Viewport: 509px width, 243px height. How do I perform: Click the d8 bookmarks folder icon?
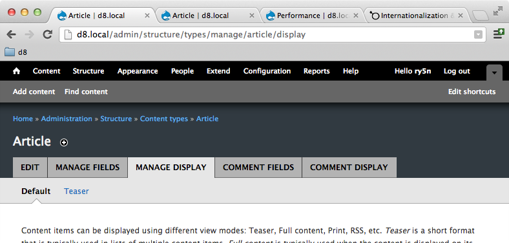point(10,52)
